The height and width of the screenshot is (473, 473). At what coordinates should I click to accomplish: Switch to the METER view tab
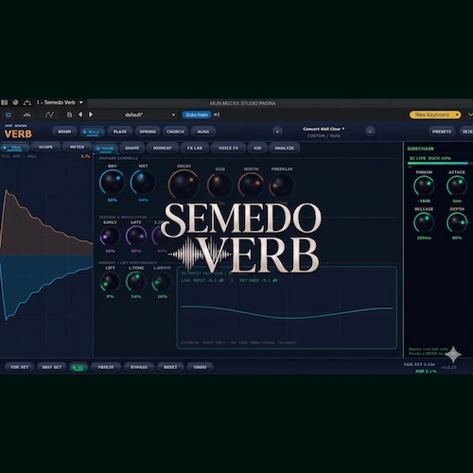[x=77, y=148]
